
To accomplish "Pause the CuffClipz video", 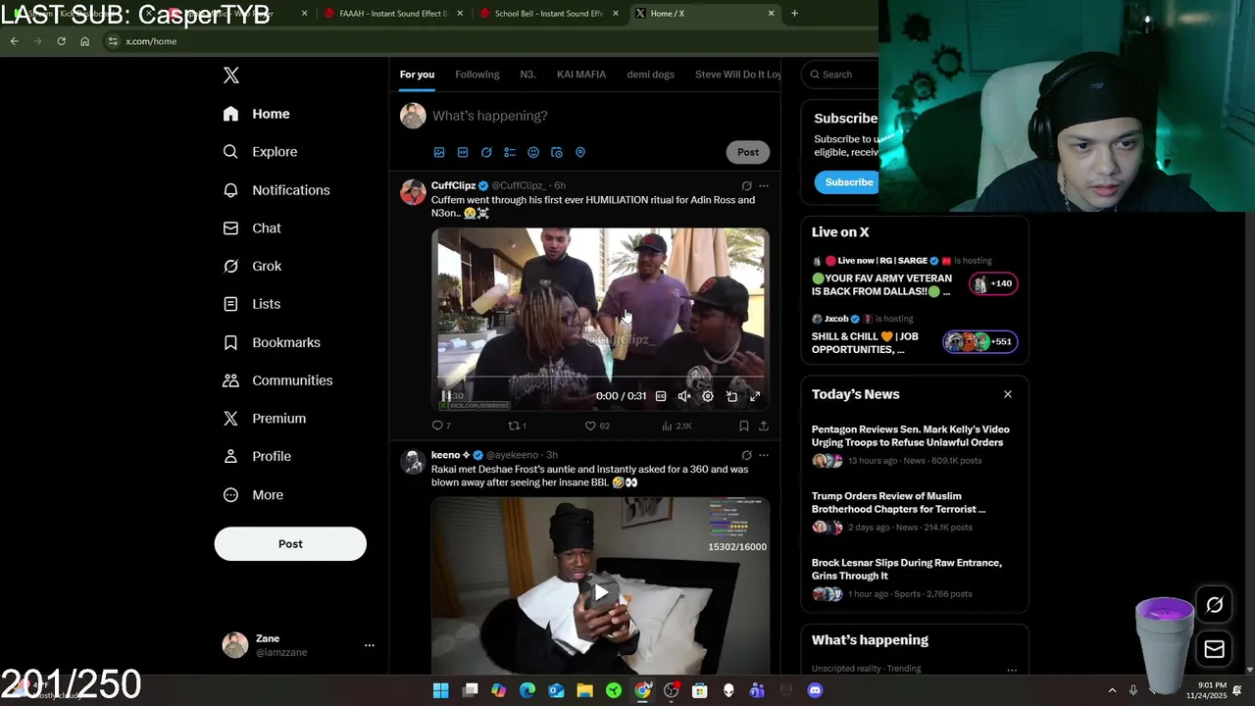I will (x=446, y=396).
